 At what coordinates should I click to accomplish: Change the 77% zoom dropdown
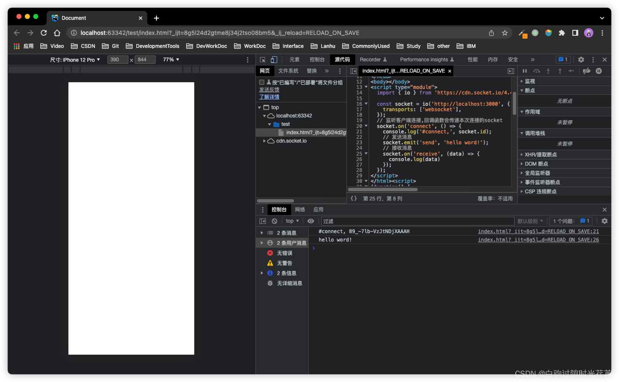click(x=171, y=60)
